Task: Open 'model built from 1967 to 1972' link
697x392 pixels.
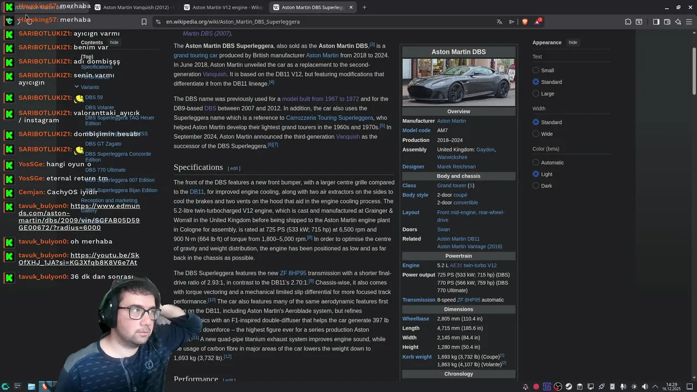Action: (320, 99)
